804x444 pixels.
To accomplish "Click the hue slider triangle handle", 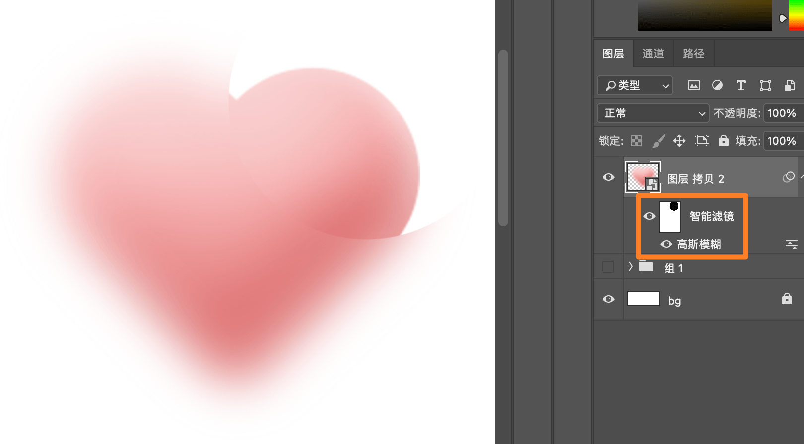I will (x=783, y=18).
